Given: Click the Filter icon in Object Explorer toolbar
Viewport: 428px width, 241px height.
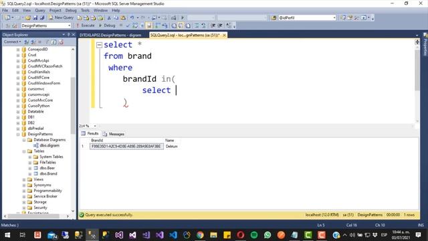Looking at the screenshot, I should (x=47, y=42).
